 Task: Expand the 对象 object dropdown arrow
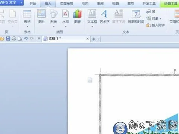(160, 19)
